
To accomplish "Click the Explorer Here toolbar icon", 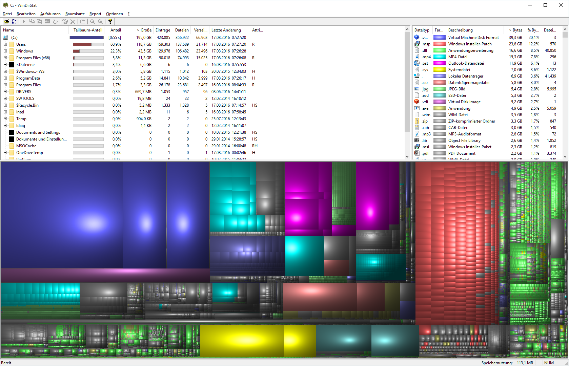I will pyautogui.click(x=40, y=22).
